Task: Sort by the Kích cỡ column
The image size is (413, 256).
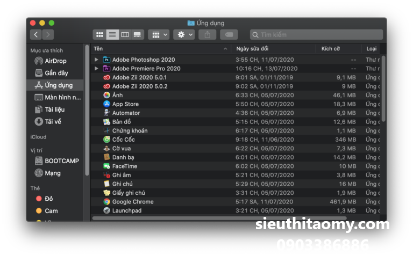Action: point(338,49)
